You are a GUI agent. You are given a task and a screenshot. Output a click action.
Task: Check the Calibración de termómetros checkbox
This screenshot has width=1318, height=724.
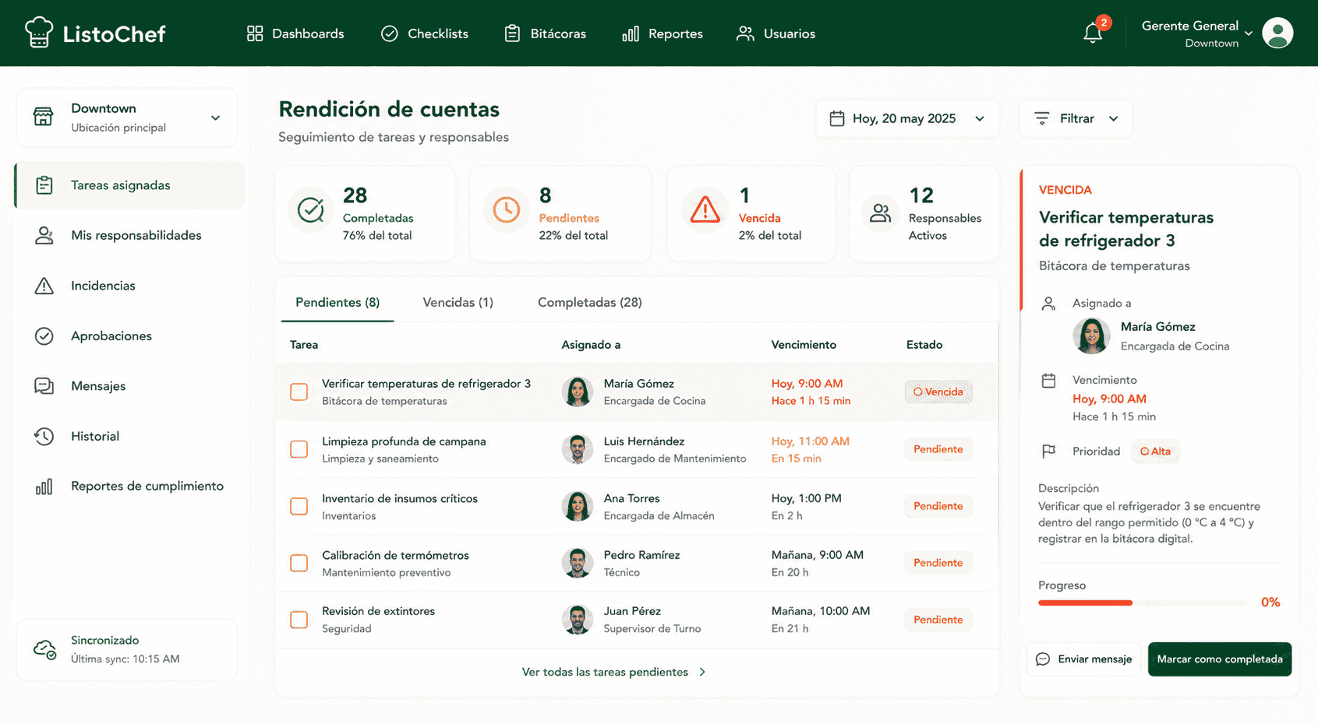299,563
